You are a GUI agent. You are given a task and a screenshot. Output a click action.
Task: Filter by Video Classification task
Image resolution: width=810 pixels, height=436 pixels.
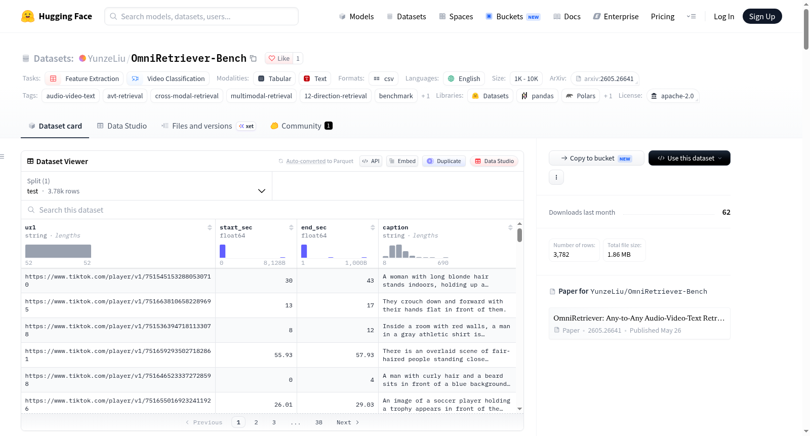tap(168, 78)
